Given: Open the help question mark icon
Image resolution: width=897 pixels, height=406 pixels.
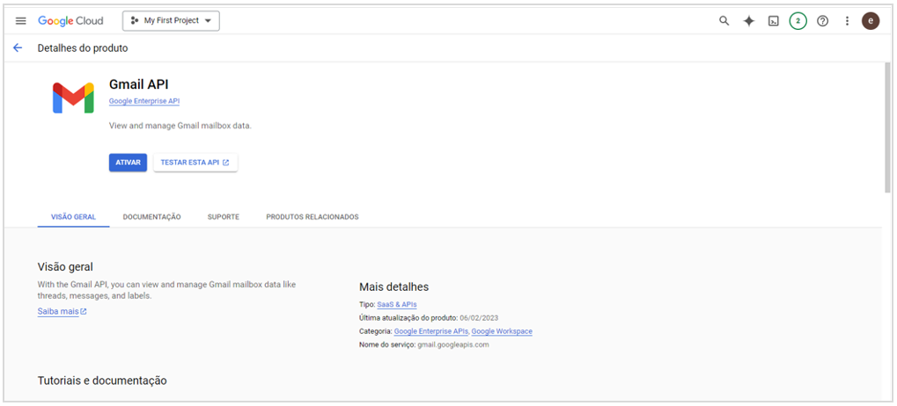Looking at the screenshot, I should click(823, 21).
